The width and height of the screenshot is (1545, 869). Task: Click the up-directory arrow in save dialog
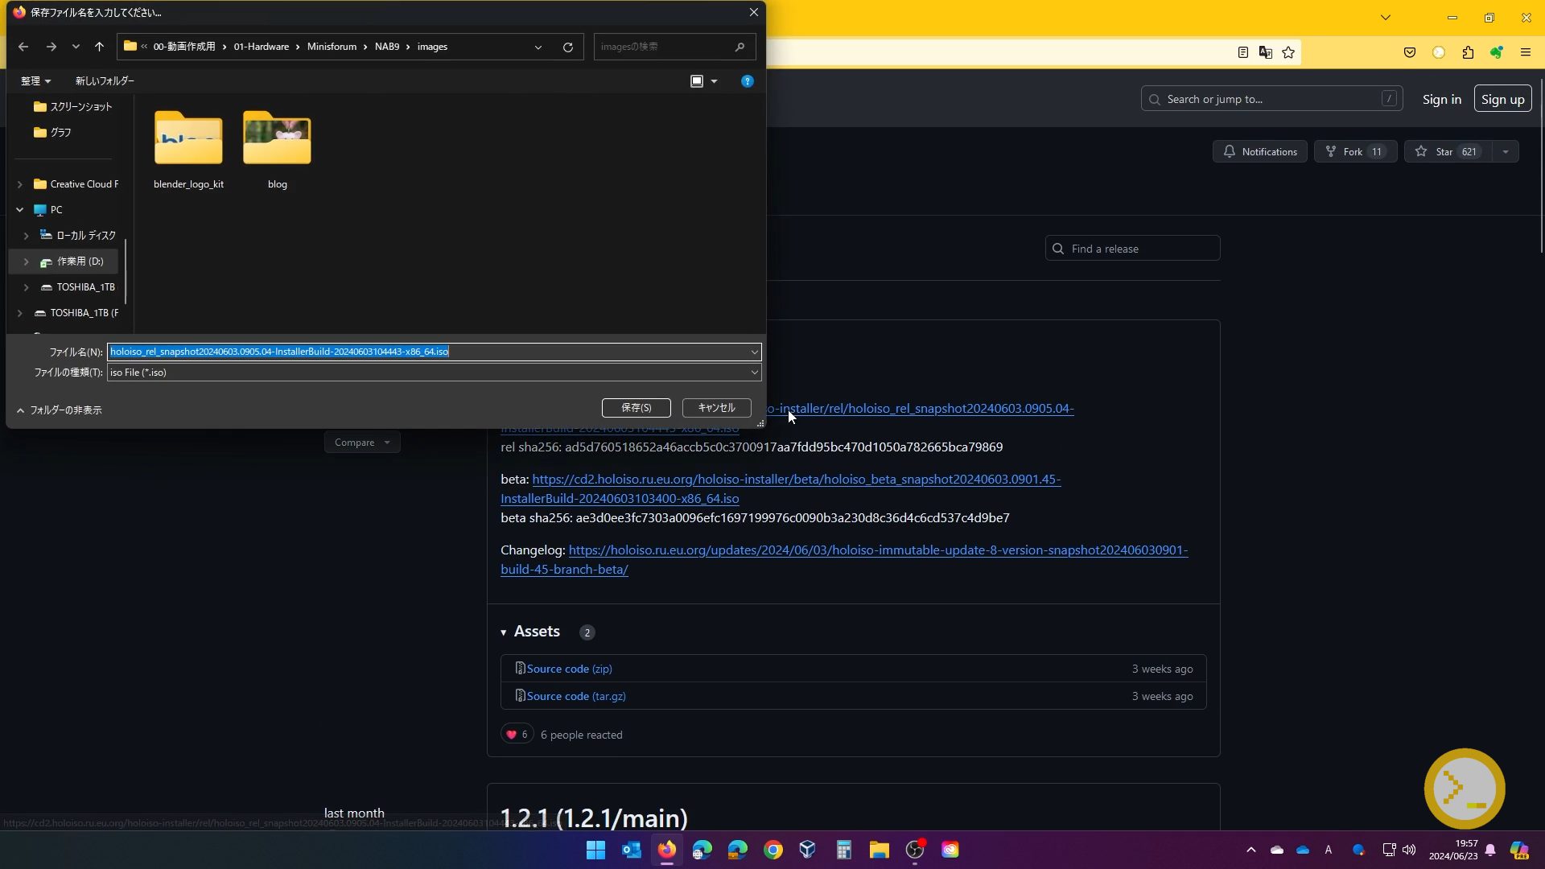point(99,47)
